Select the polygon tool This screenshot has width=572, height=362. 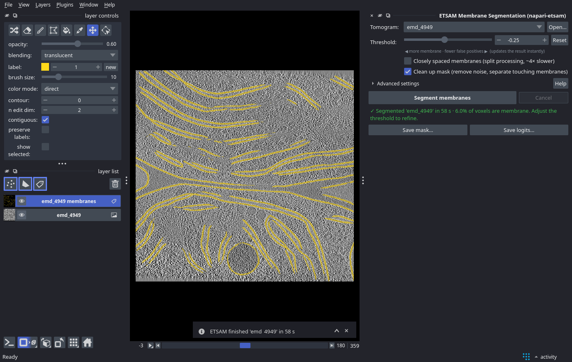54,30
